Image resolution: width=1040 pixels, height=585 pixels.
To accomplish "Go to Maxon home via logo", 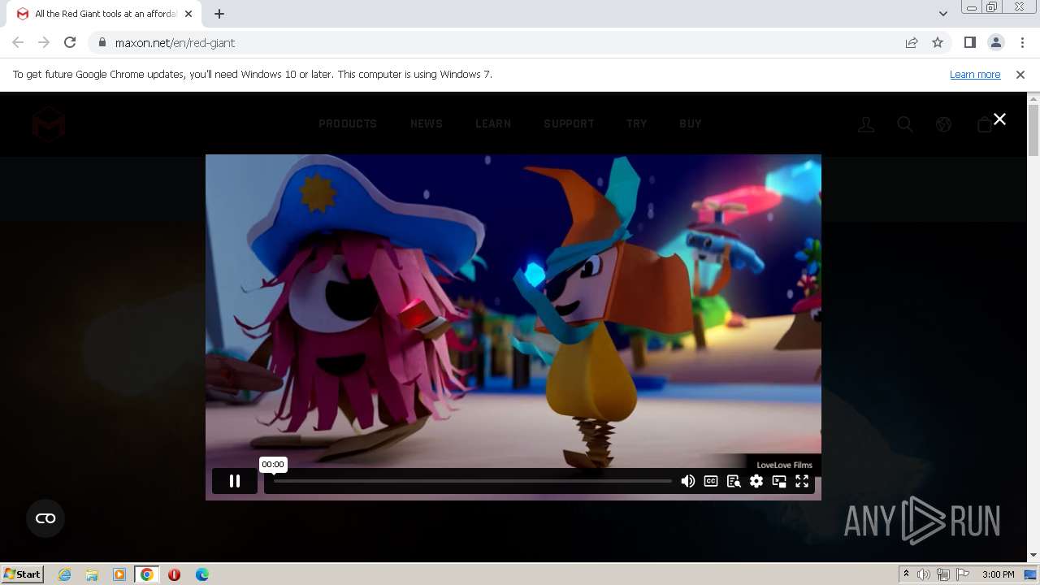I will pos(49,124).
